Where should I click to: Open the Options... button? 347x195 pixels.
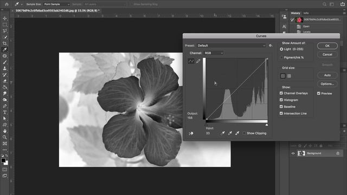pyautogui.click(x=327, y=84)
